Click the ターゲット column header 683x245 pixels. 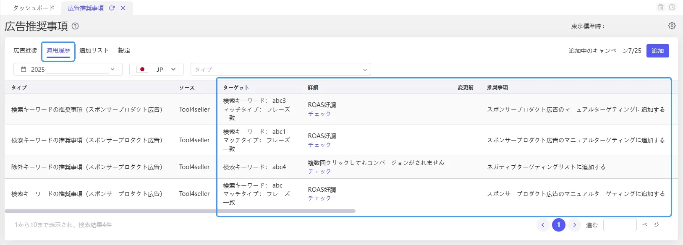[x=236, y=88]
